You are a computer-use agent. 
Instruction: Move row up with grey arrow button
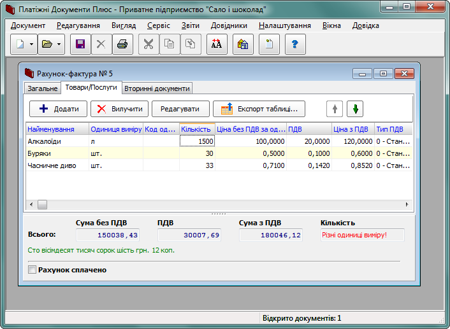click(x=335, y=109)
